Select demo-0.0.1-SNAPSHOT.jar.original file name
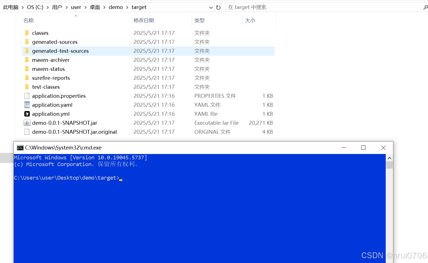Screen dimensions: 428x263 click(x=74, y=132)
